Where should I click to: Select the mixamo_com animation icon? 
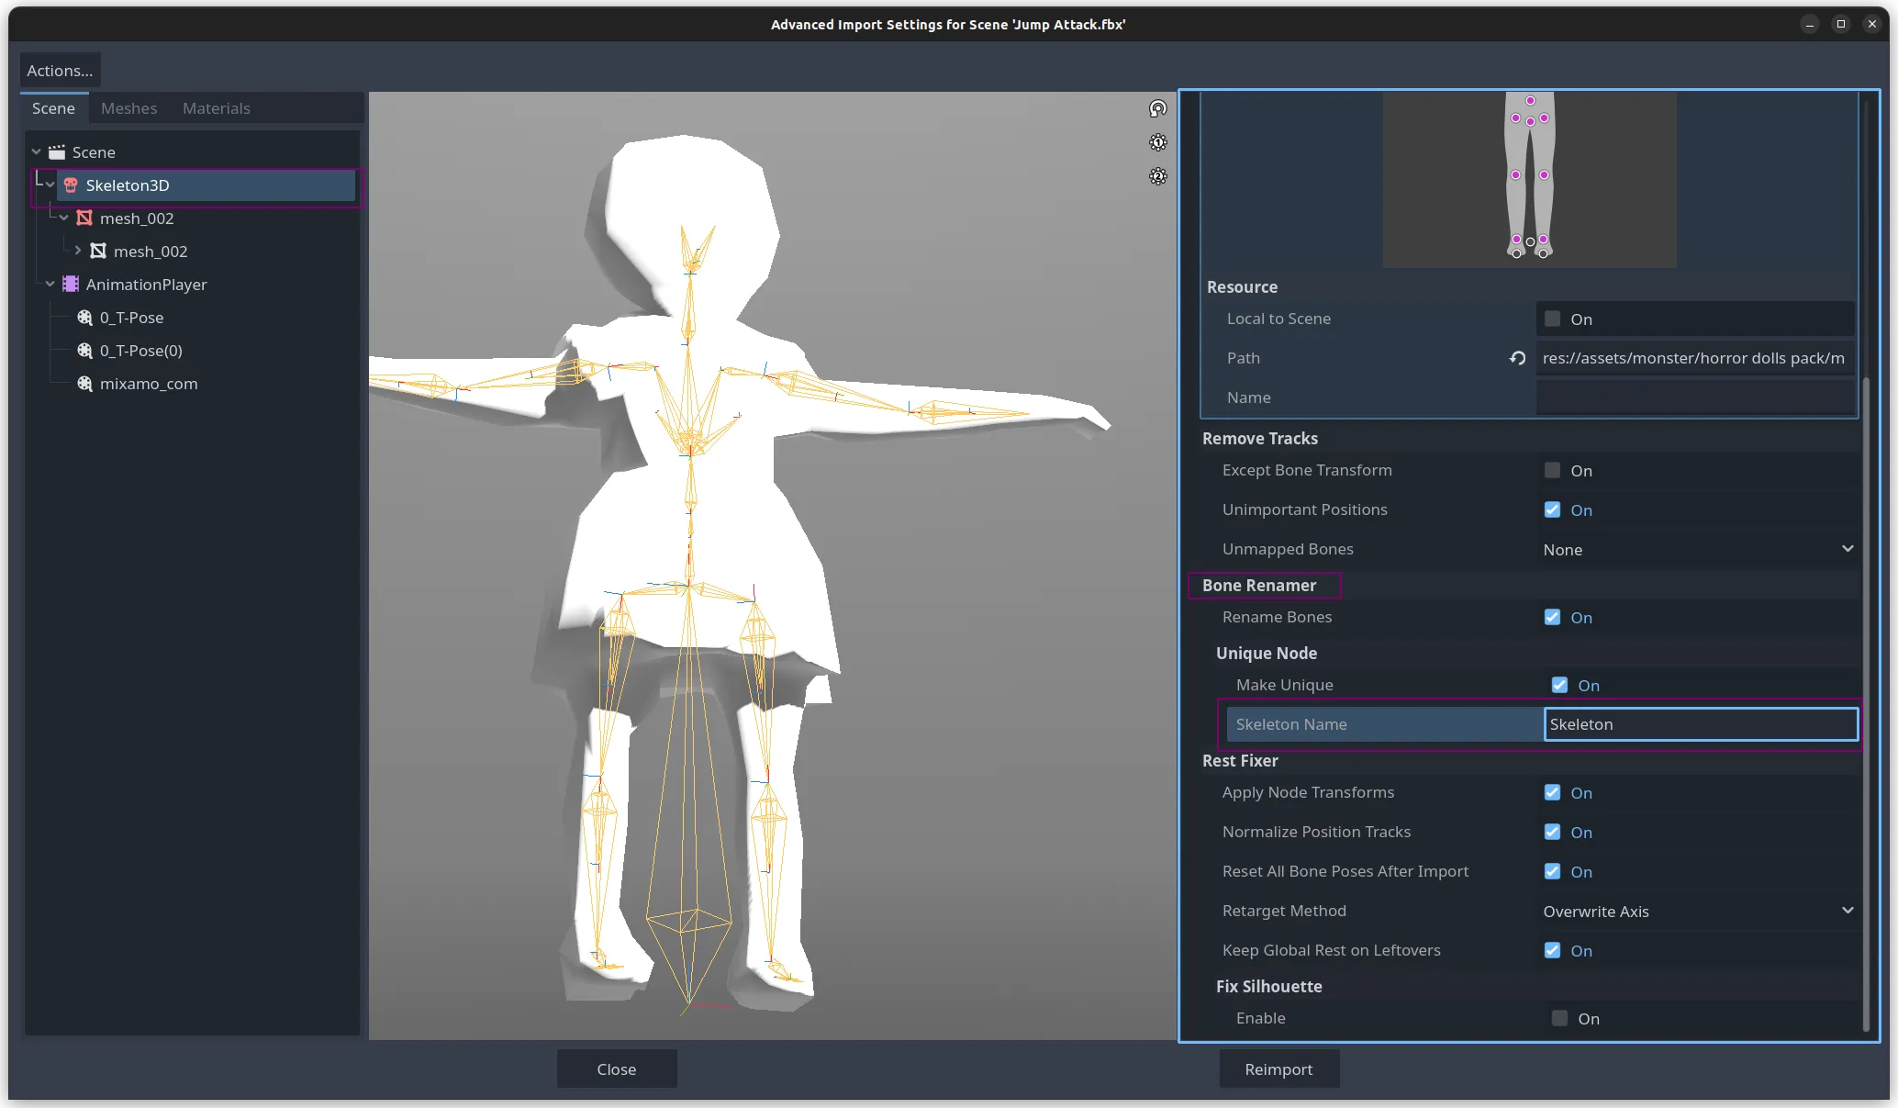click(85, 384)
